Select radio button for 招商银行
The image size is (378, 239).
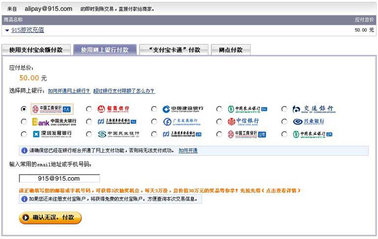(x=89, y=109)
